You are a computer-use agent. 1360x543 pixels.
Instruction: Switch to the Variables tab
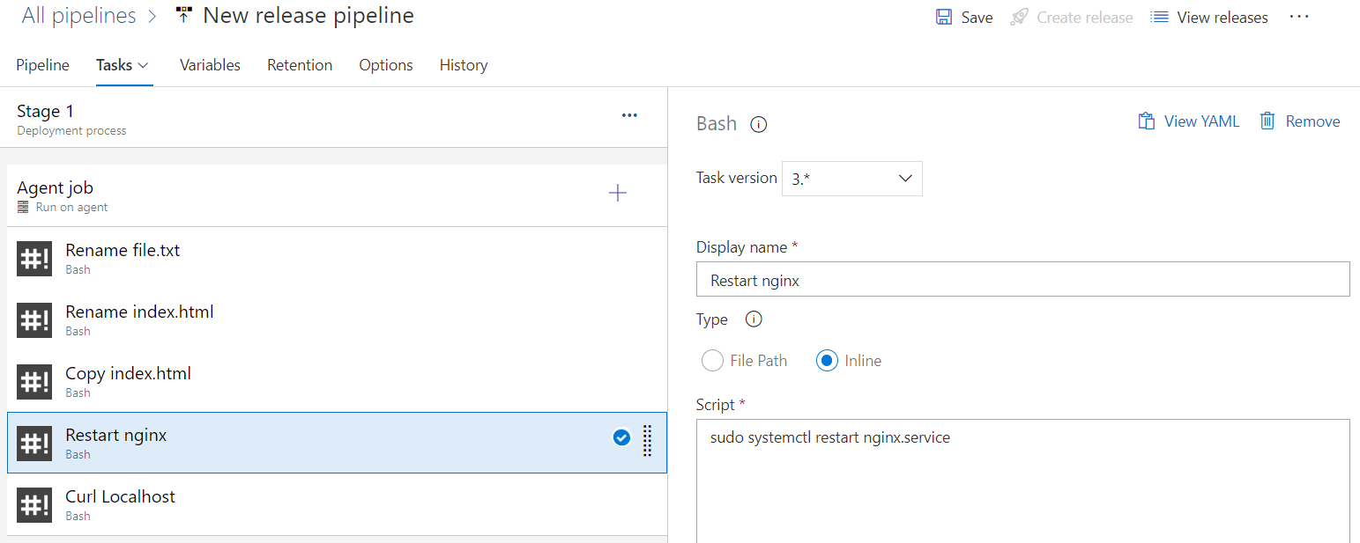point(210,65)
